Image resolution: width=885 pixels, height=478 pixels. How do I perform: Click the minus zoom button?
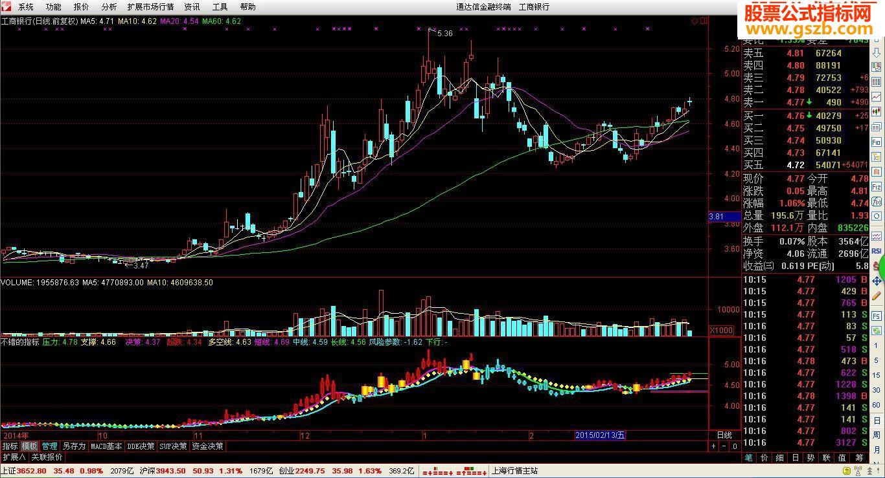724,446
